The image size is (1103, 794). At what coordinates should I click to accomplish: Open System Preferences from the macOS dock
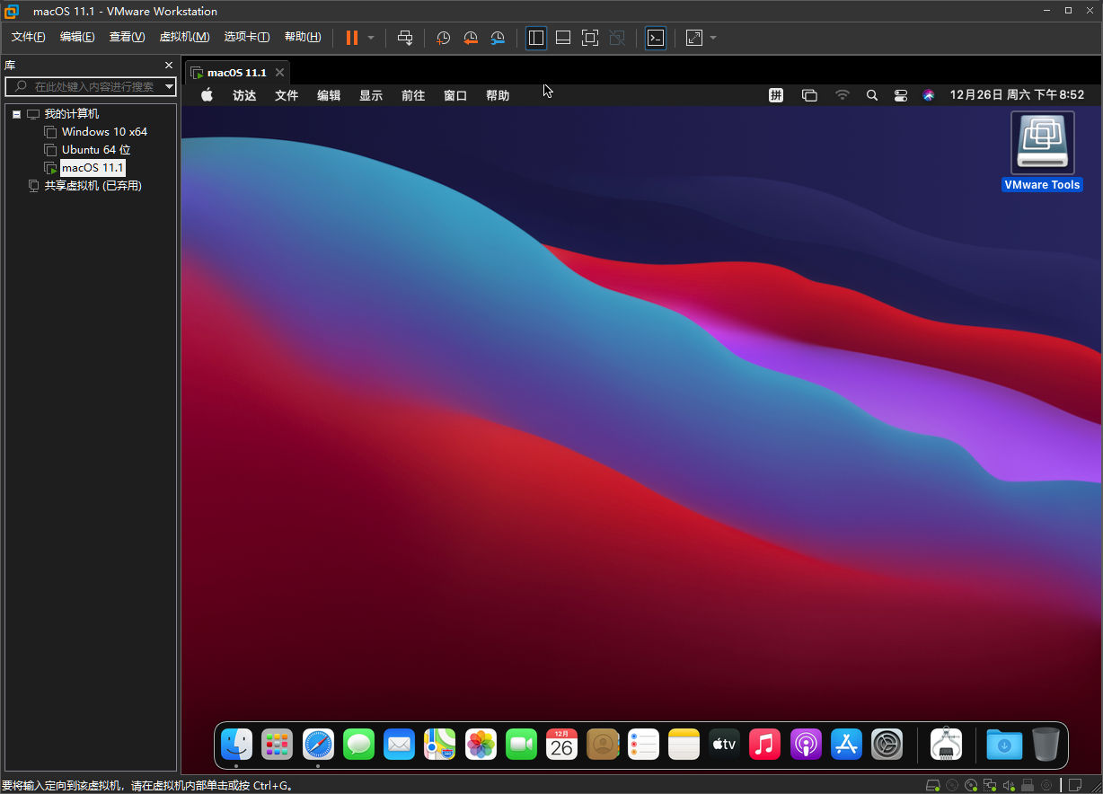point(887,745)
